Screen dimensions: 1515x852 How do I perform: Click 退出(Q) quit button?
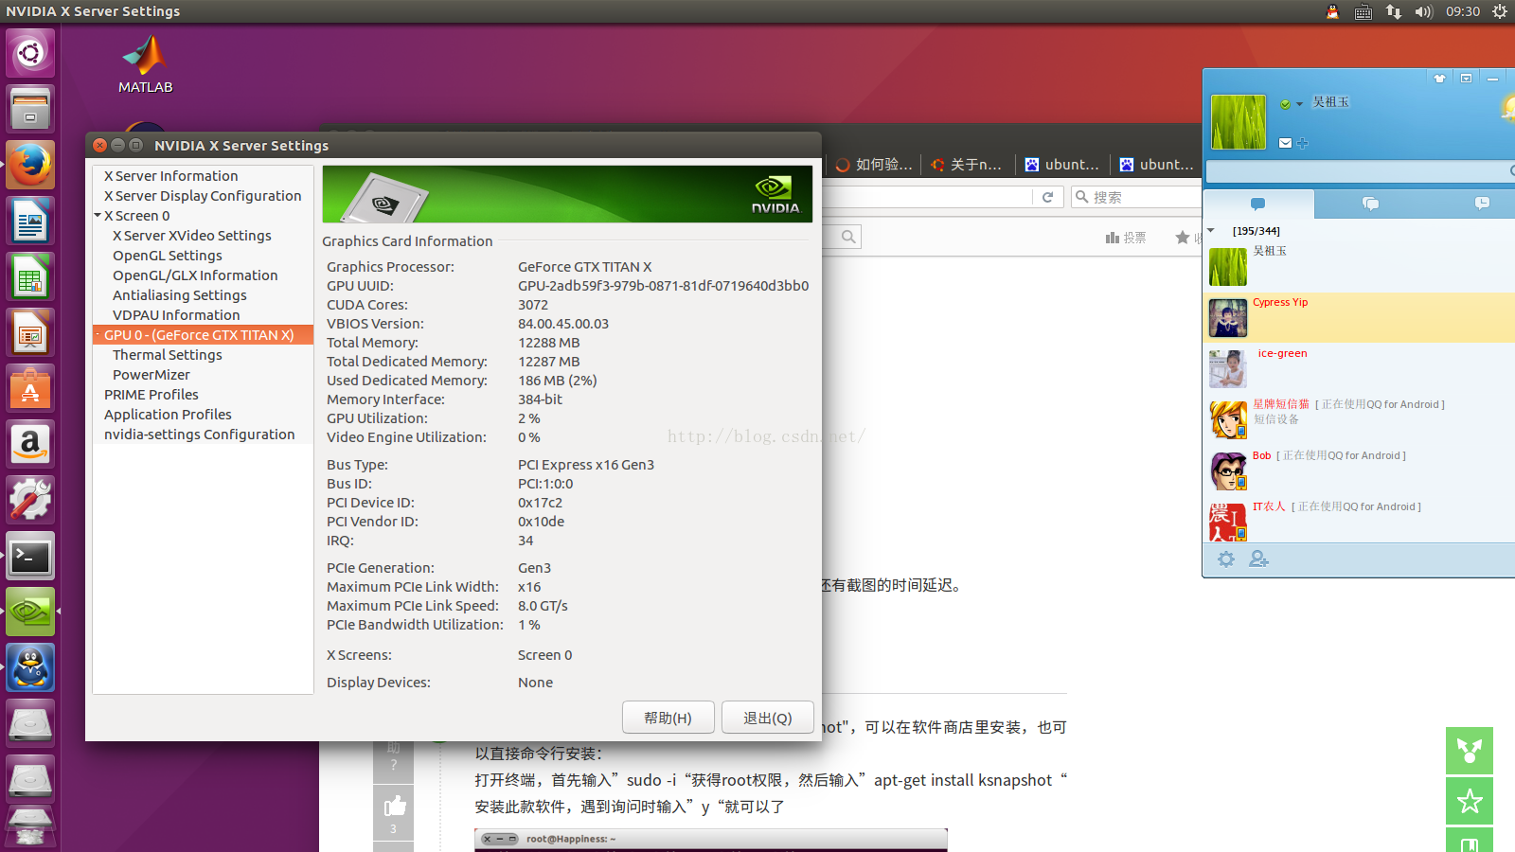tap(768, 718)
